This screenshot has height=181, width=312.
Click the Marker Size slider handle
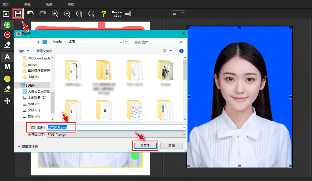click(x=130, y=14)
